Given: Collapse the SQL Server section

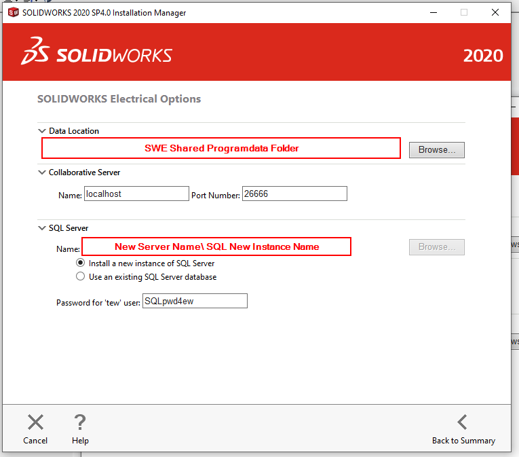Looking at the screenshot, I should pos(42,228).
